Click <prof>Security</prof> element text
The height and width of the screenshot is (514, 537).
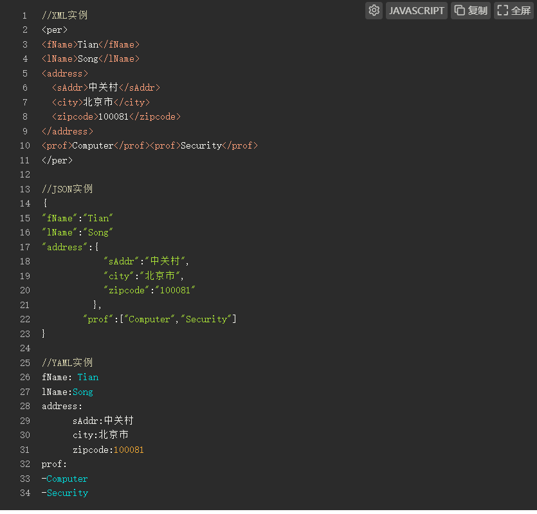pos(204,145)
